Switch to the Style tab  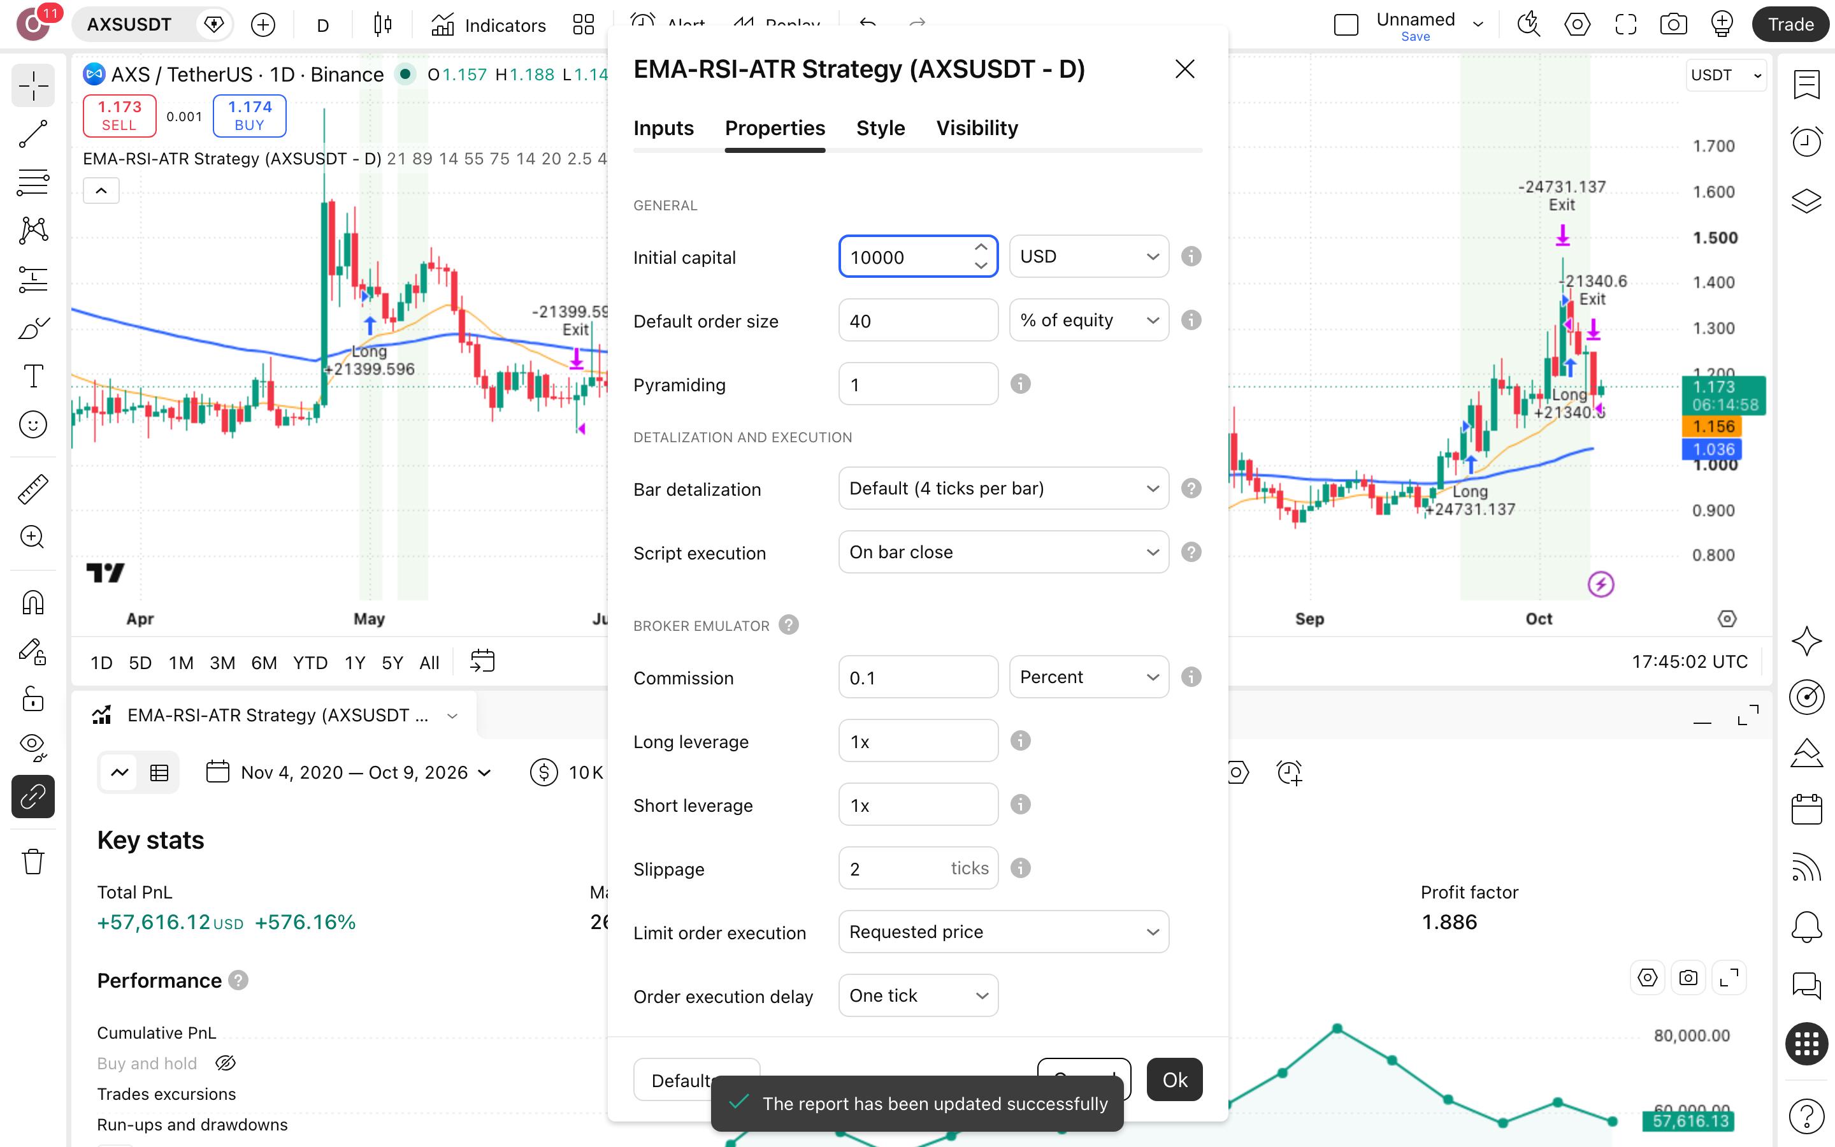pyautogui.click(x=881, y=128)
